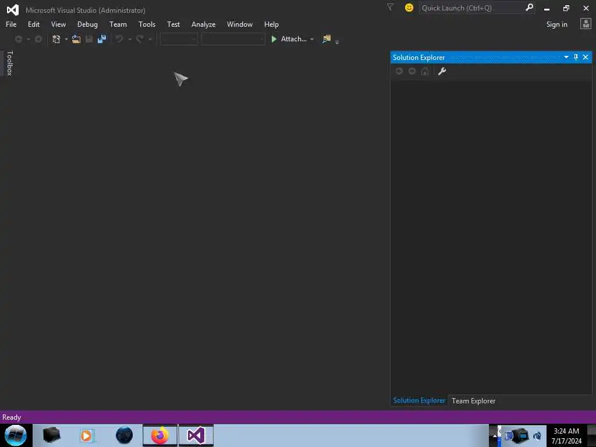Open the dark globe taskbar icon
The height and width of the screenshot is (447, 596).
[x=124, y=435]
